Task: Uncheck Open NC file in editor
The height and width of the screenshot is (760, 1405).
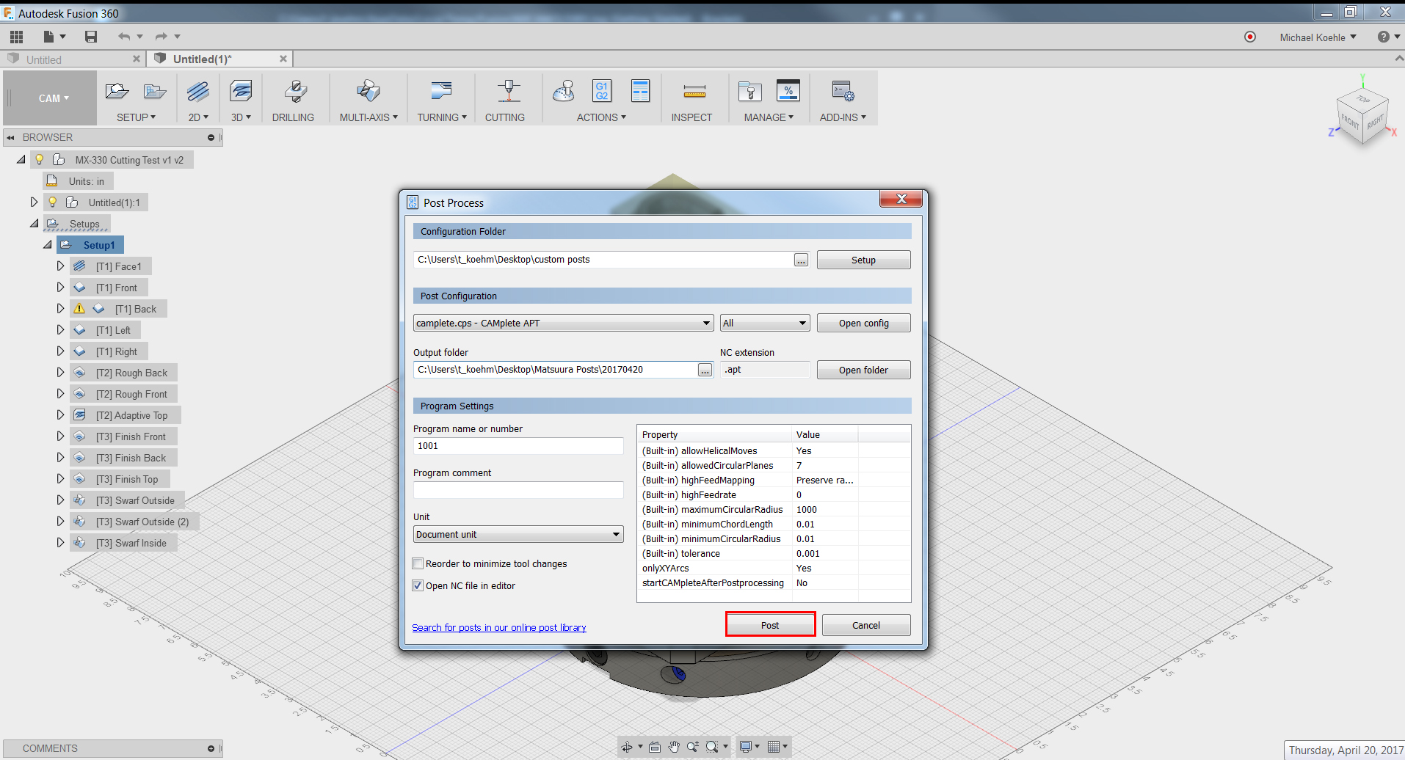Action: [418, 585]
